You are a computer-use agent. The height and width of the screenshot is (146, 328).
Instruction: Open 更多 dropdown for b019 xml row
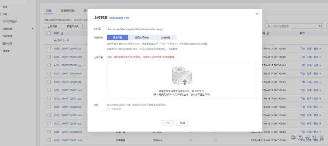(317, 140)
